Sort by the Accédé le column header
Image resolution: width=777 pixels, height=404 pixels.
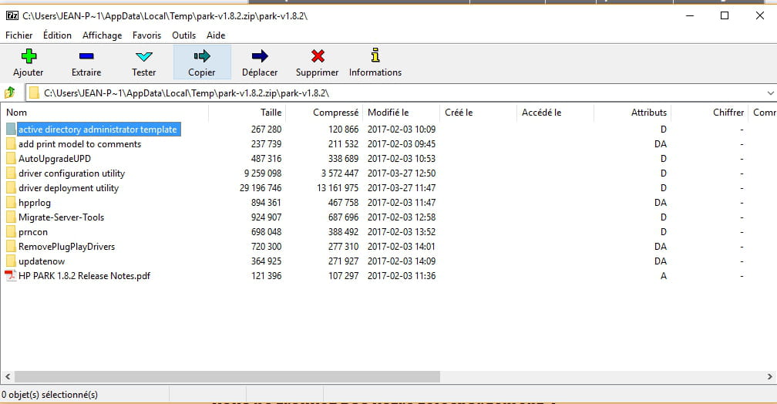[555, 113]
